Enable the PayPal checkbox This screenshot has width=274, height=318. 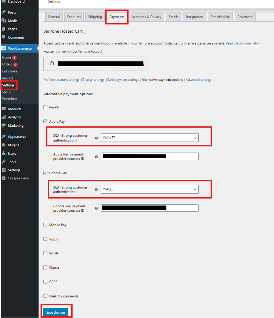pos(46,107)
